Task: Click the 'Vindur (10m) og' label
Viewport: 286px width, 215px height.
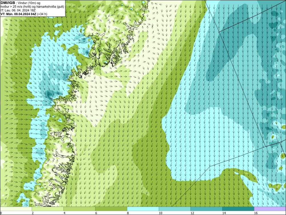Action: (x=29, y=3)
